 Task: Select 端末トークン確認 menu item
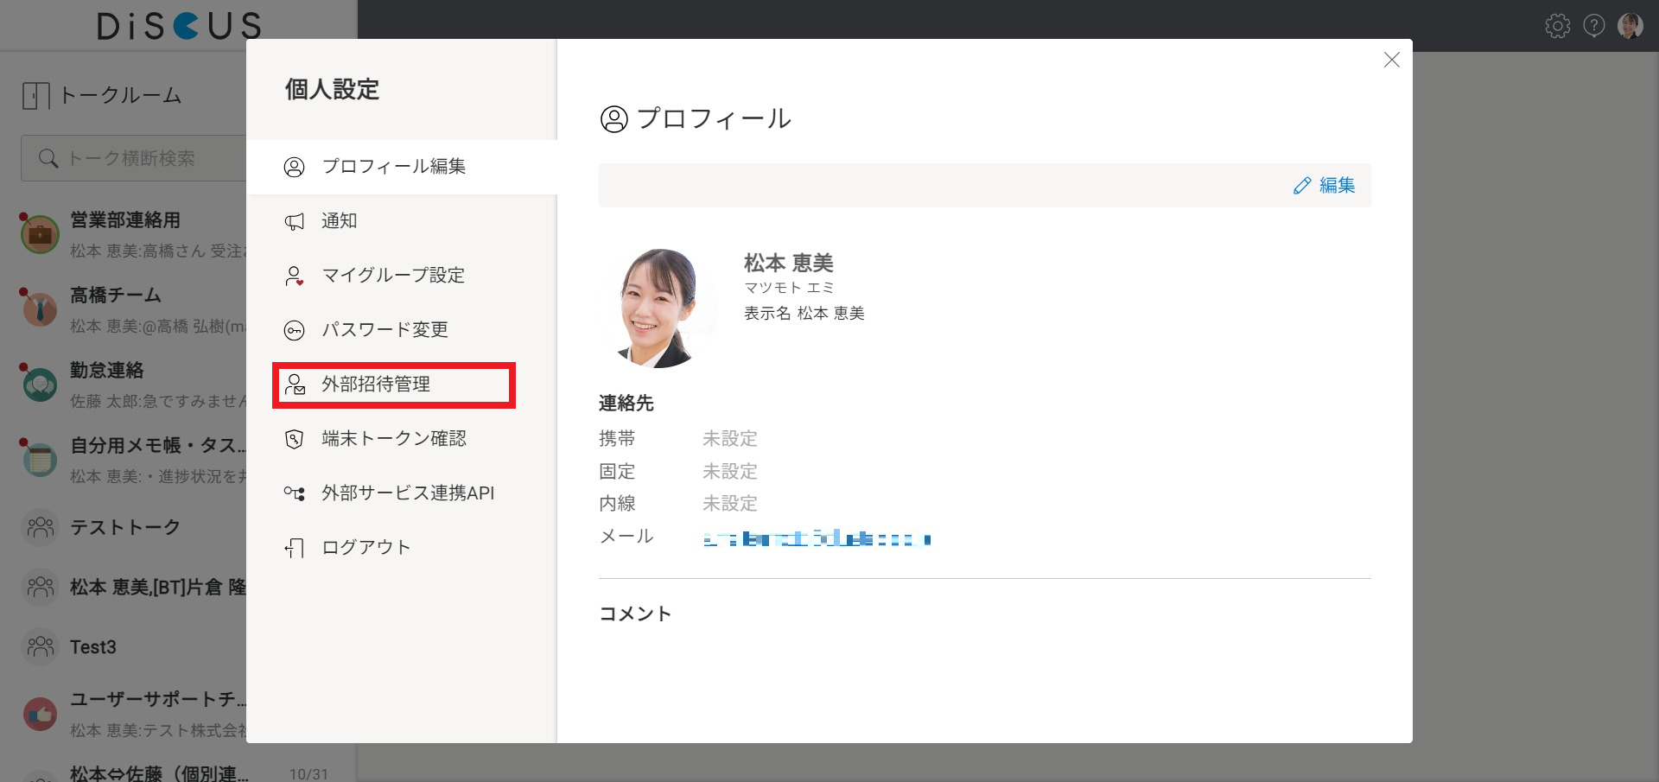[402, 439]
